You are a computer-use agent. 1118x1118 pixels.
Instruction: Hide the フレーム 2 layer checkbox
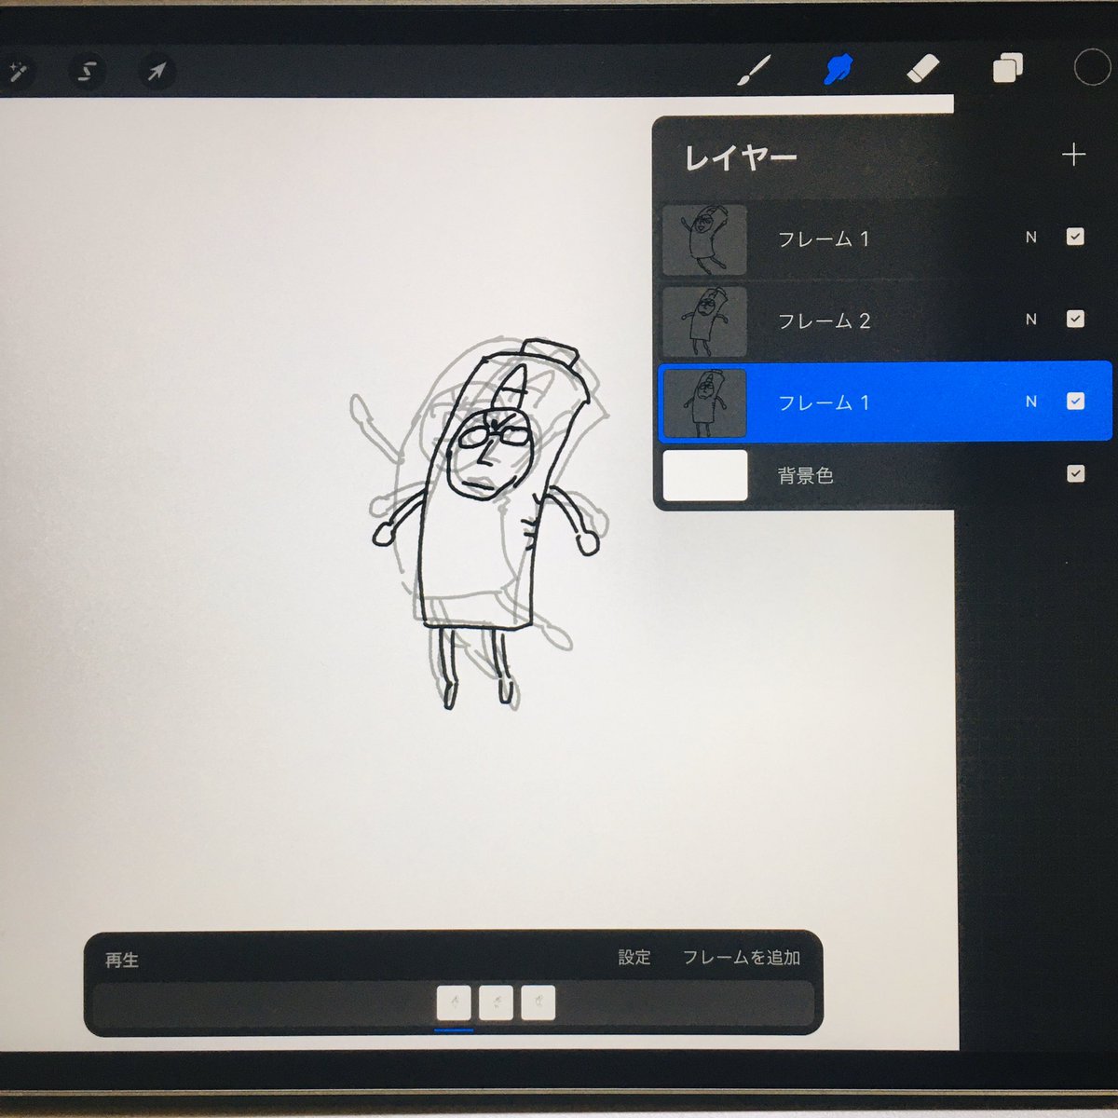1075,320
